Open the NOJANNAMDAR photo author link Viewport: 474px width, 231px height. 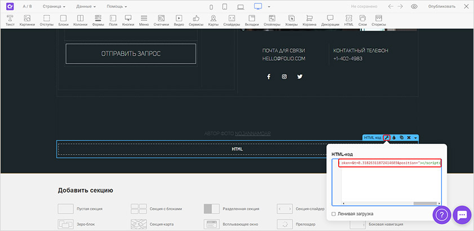click(x=252, y=133)
